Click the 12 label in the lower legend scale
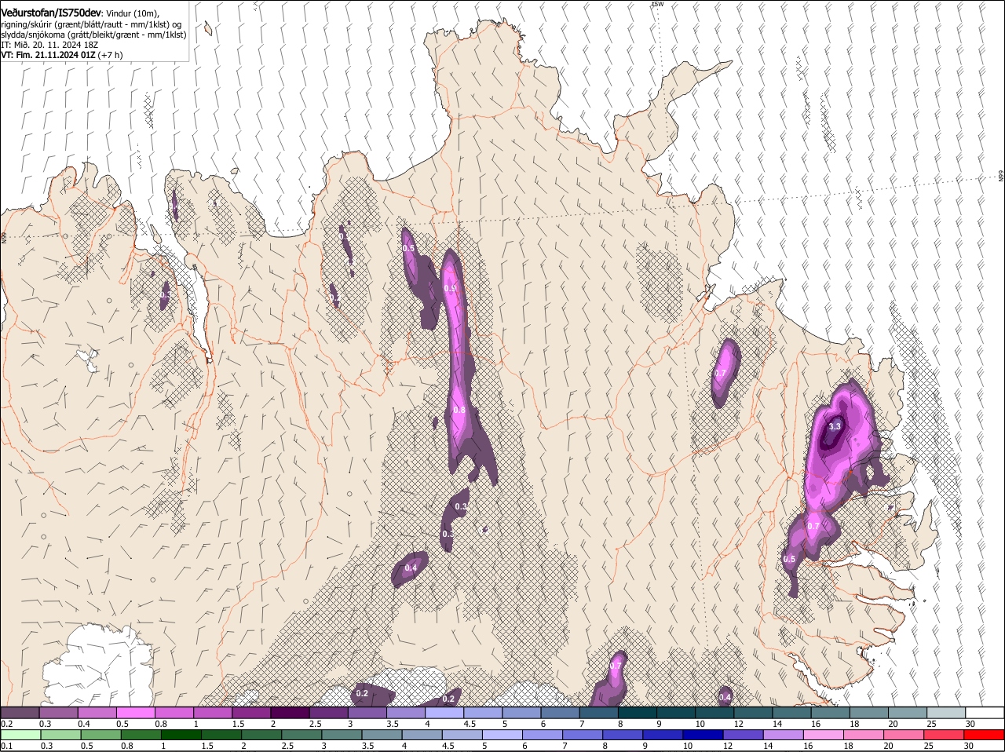Image resolution: width=1005 pixels, height=752 pixels. point(728,746)
